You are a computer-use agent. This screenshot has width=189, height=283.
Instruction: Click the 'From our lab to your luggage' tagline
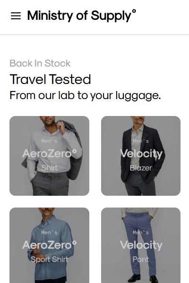85,95
